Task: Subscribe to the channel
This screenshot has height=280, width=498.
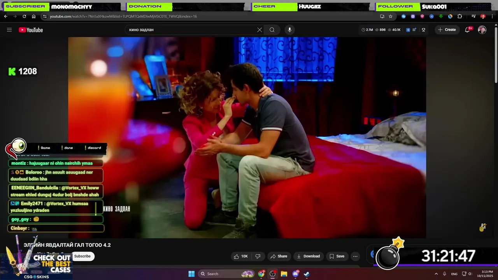Action: point(82,256)
